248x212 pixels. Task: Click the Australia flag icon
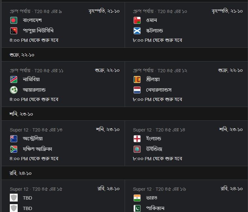(14, 139)
